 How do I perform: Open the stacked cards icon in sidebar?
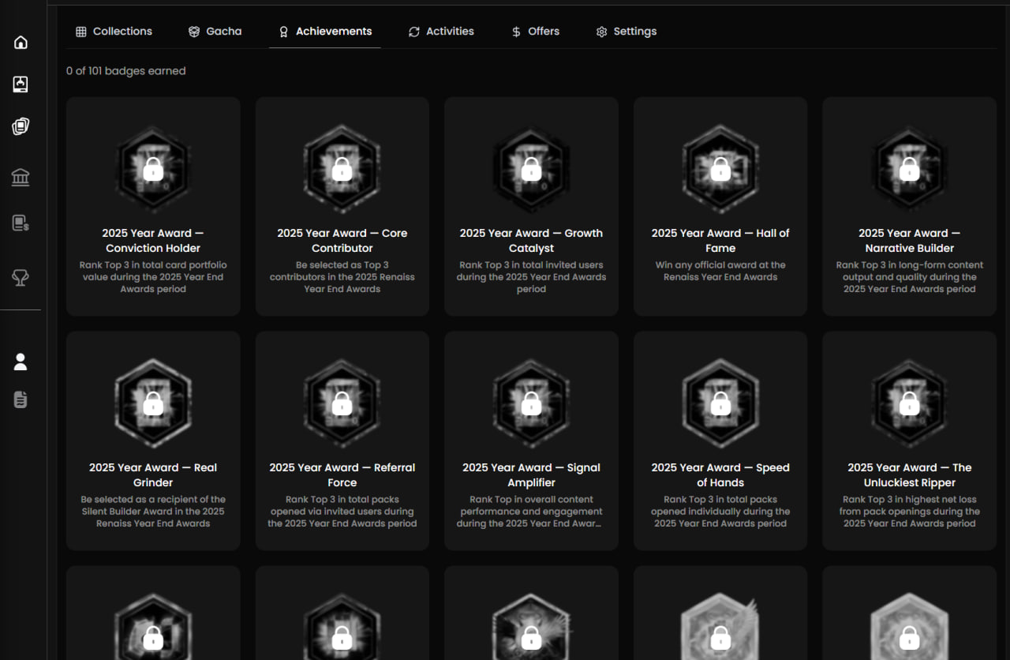(x=21, y=126)
